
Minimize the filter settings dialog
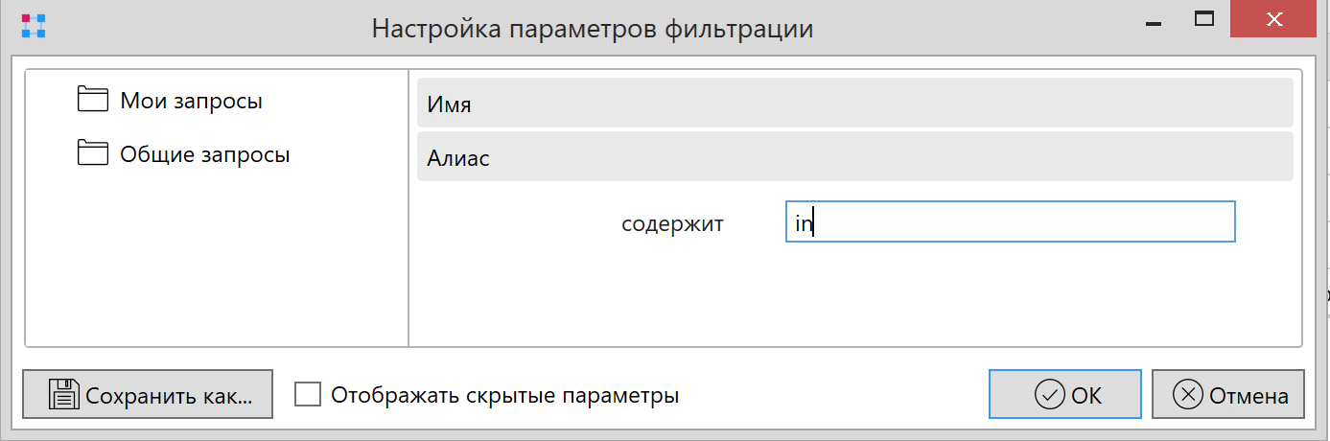pyautogui.click(x=1150, y=21)
